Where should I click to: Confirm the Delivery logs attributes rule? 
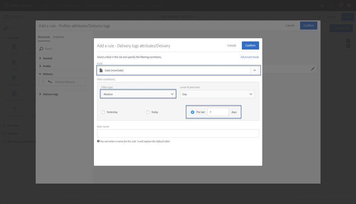coord(250,46)
